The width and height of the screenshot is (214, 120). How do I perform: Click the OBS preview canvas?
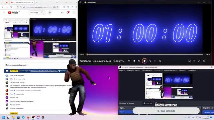pyautogui.click(x=169, y=86)
